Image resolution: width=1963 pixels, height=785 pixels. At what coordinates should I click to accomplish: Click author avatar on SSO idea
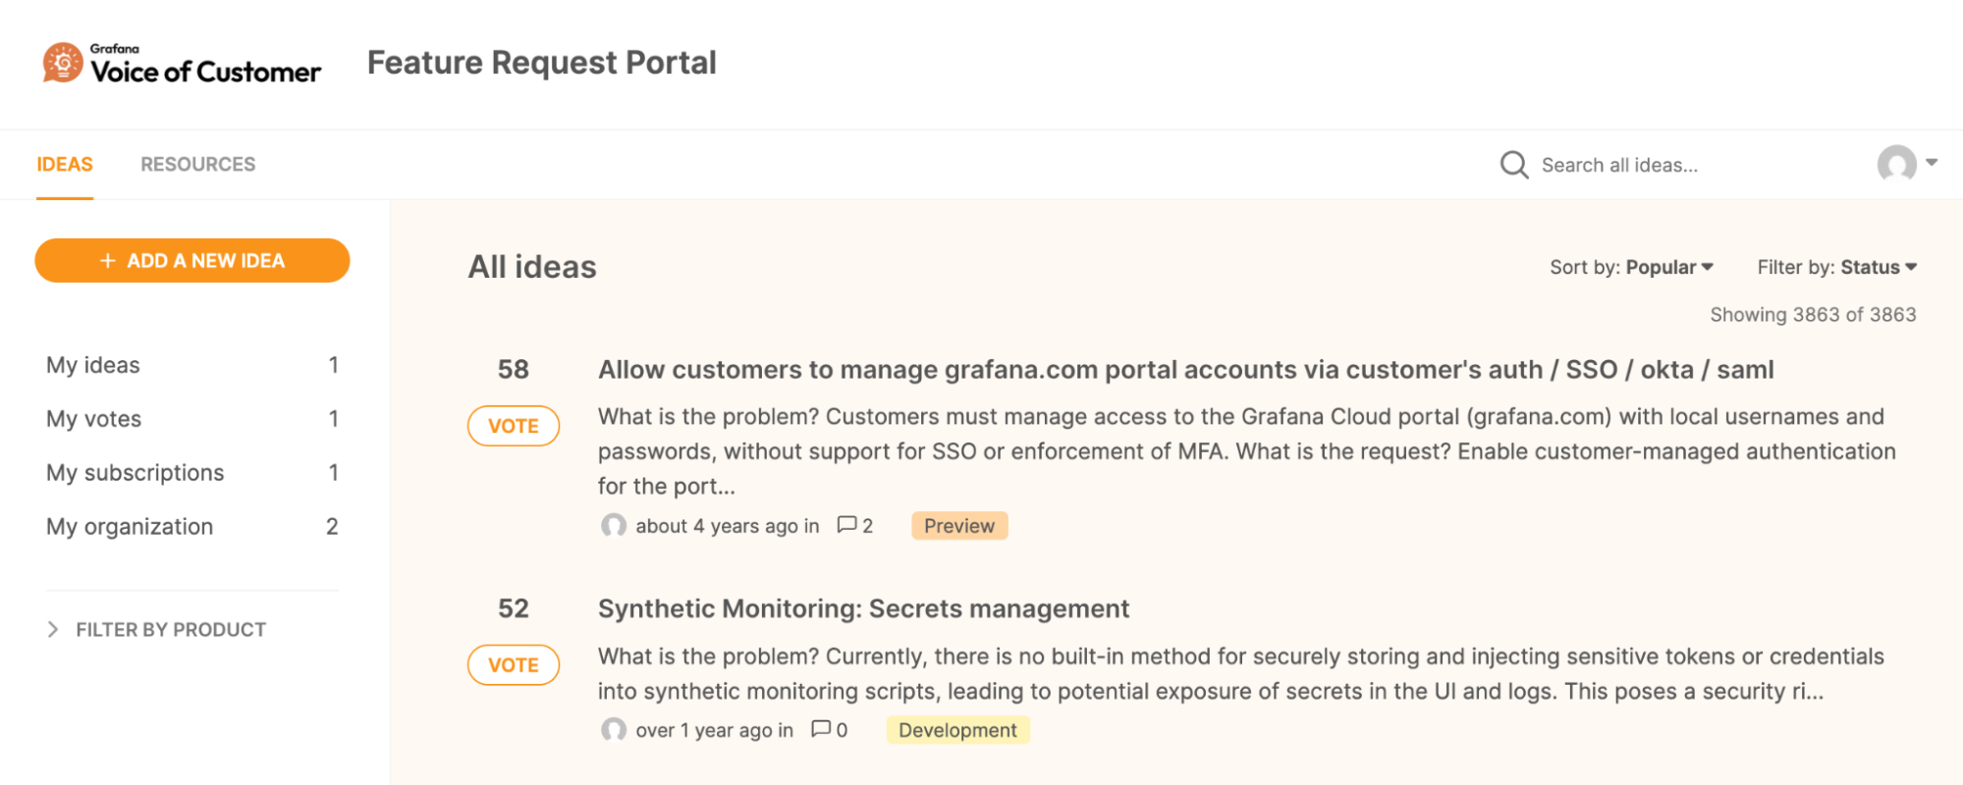(614, 525)
